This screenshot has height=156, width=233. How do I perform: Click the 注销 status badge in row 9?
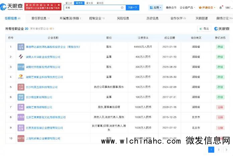(220, 128)
